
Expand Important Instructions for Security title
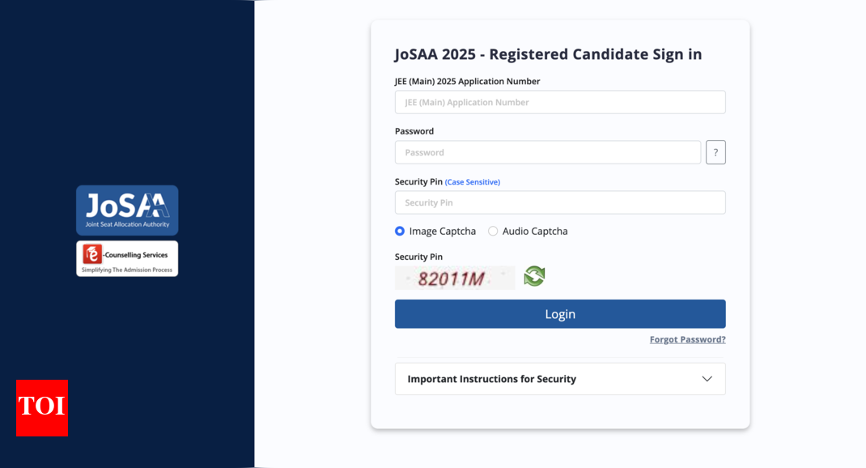click(x=492, y=379)
